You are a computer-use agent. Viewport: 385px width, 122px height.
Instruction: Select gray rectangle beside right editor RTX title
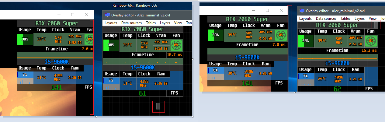click(376, 25)
